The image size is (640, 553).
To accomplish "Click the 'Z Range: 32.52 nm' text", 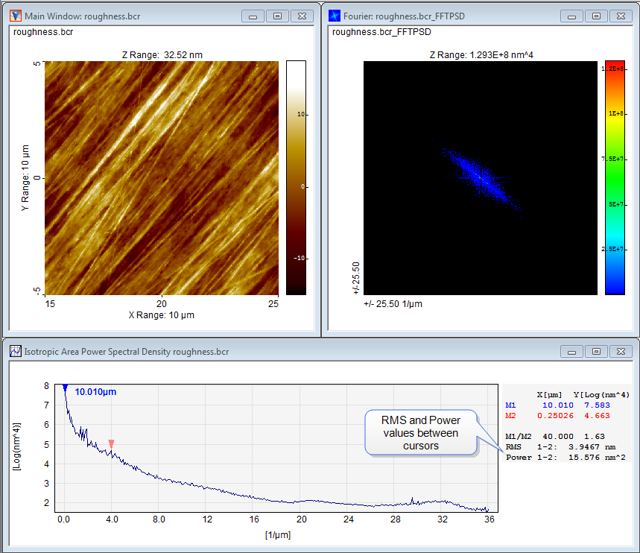I will [162, 54].
